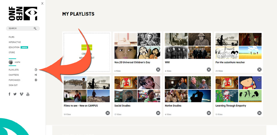Focus the Search input field

click(23, 28)
